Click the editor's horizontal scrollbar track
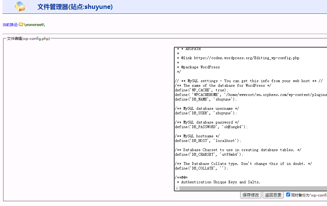The height and width of the screenshot is (206, 327). coord(253,188)
